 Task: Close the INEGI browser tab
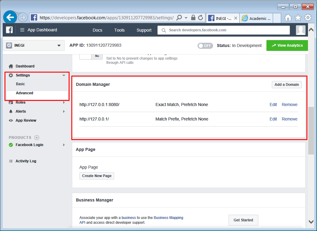tap(235, 18)
